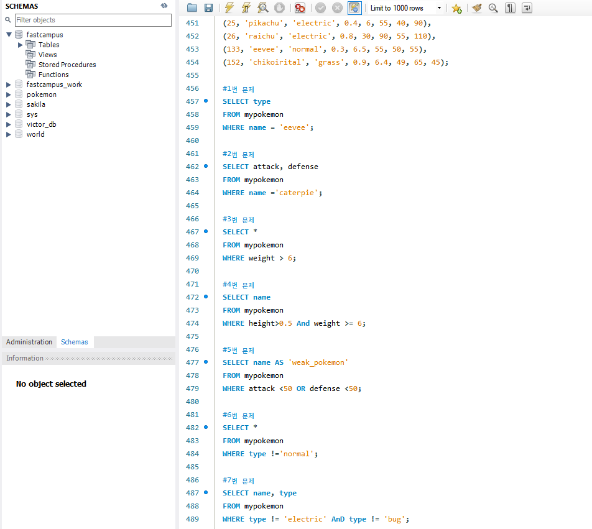592x529 pixels.
Task: Open a SQL script file
Action: click(192, 7)
